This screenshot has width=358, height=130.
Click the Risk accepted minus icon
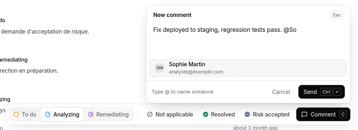coord(247,114)
